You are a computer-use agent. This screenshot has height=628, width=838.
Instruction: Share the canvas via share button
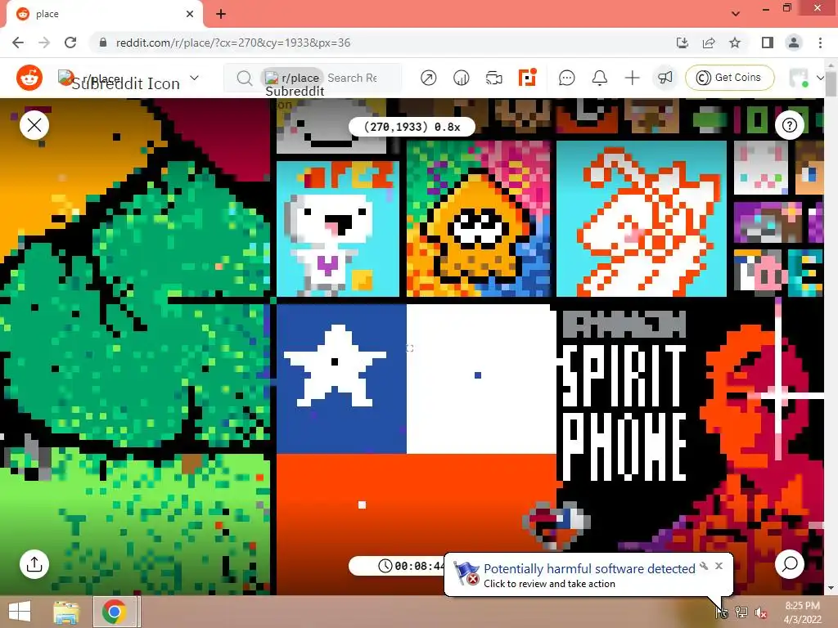pyautogui.click(x=34, y=564)
